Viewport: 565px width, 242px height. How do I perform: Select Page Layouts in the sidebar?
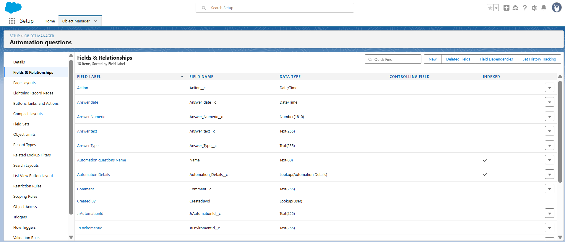(x=24, y=83)
